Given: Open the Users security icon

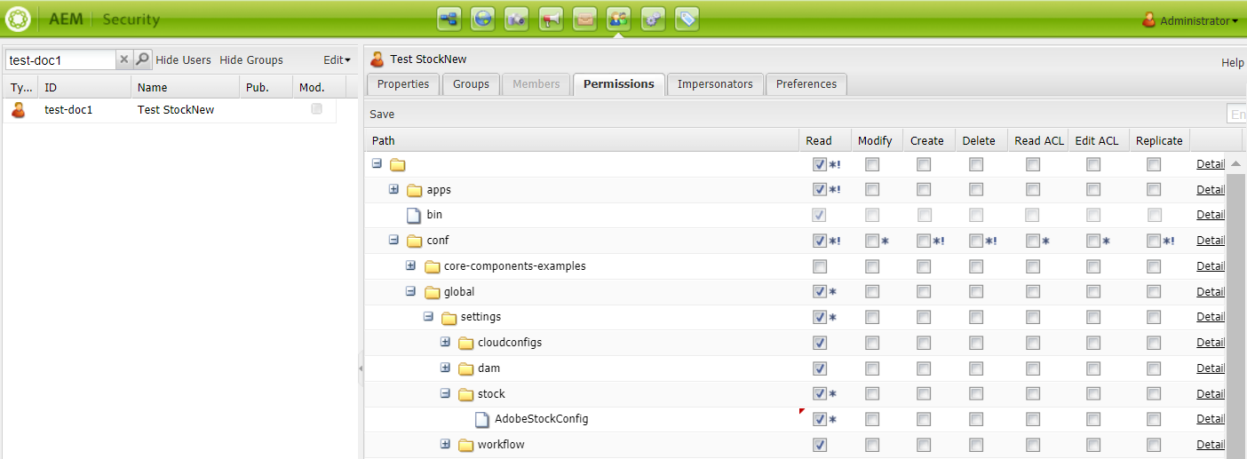Looking at the screenshot, I should tap(619, 19).
